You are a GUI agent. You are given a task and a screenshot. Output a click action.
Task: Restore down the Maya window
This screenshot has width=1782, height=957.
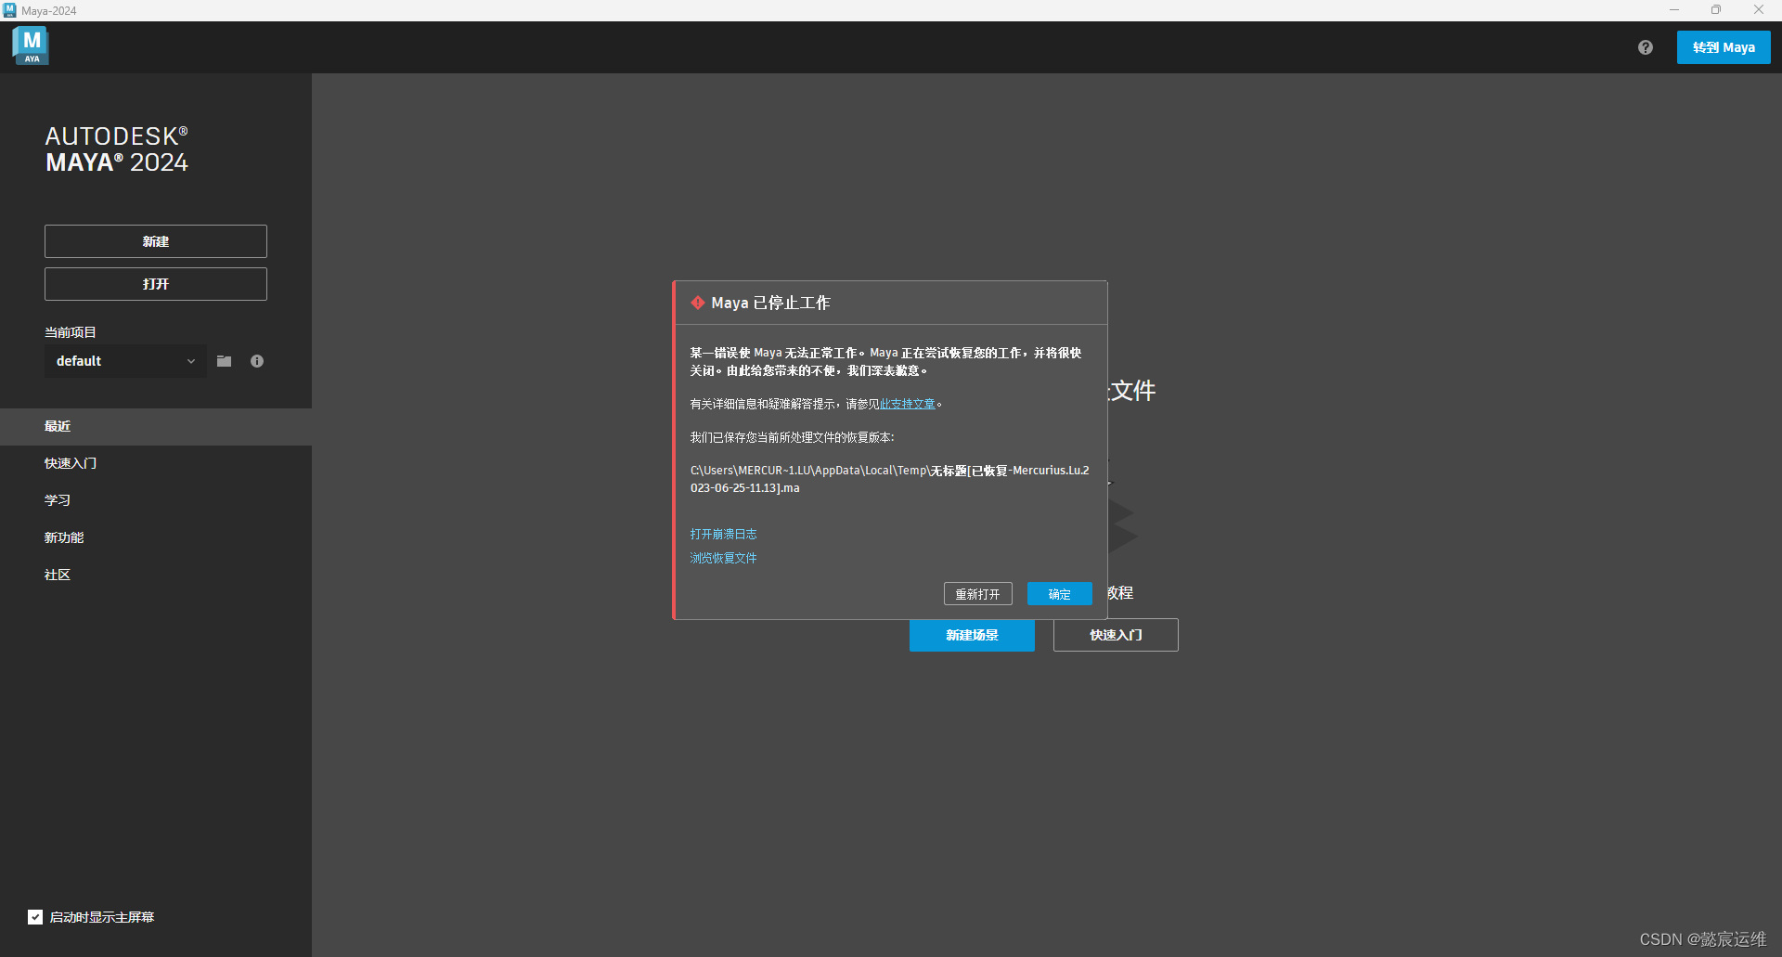[1715, 10]
